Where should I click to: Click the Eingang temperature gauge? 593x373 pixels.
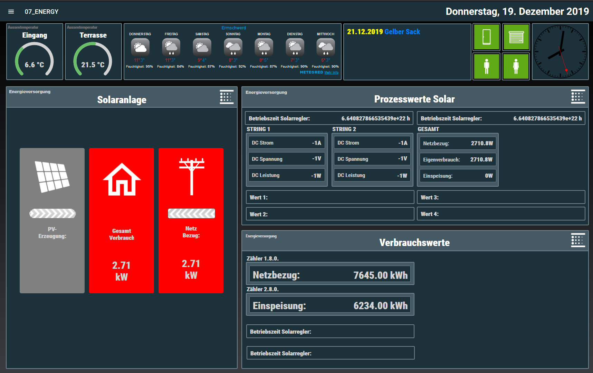coord(35,59)
